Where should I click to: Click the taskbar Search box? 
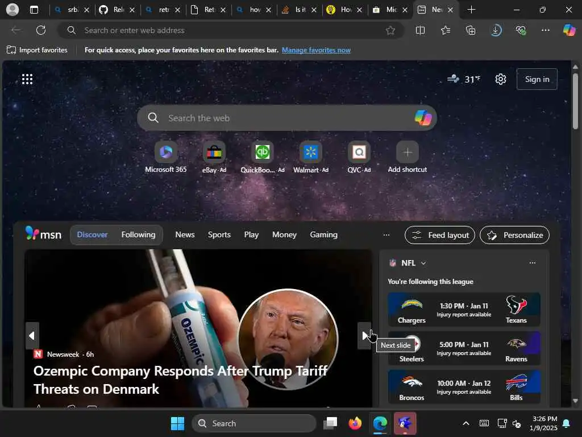click(x=254, y=423)
